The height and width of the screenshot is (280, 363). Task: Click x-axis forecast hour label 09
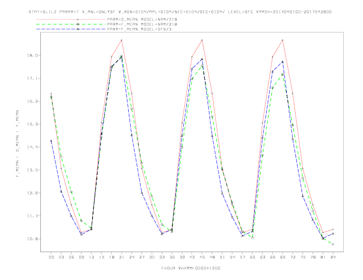pos(81,257)
